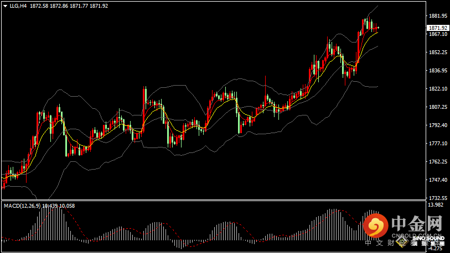Click the 1807.25 price axis label

(437, 107)
